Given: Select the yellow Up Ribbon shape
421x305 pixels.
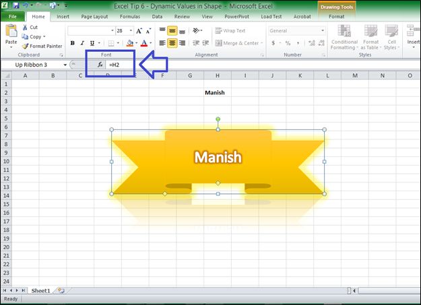Looking at the screenshot, I should pos(218,162).
